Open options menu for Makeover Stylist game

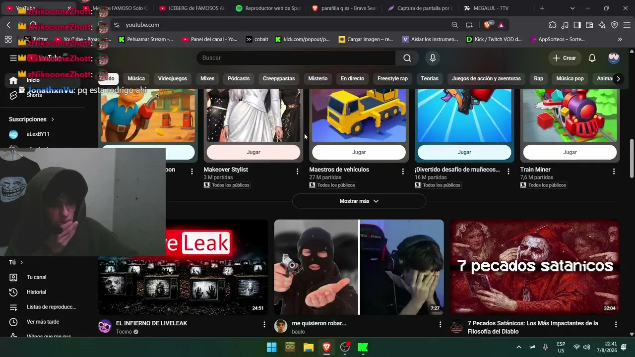(297, 171)
